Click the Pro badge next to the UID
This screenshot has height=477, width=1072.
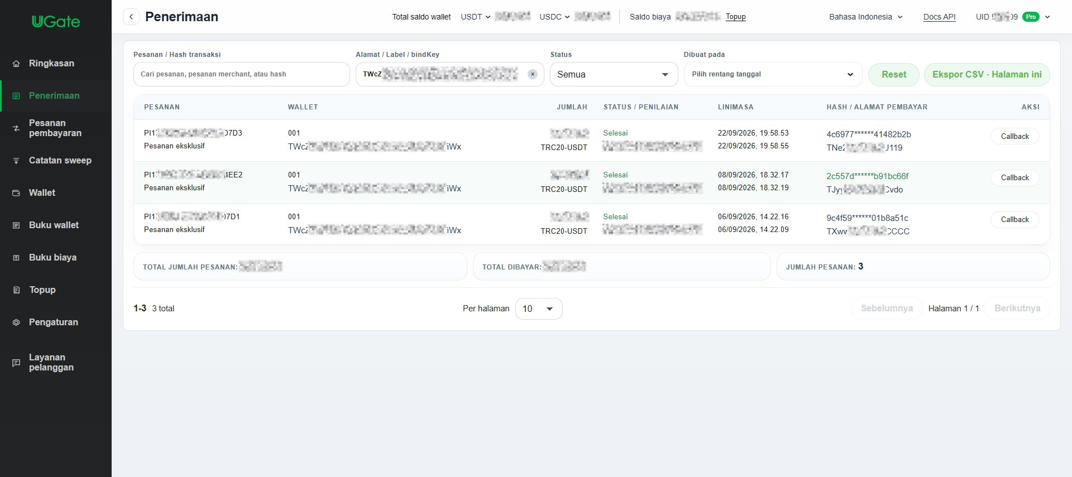point(1031,17)
